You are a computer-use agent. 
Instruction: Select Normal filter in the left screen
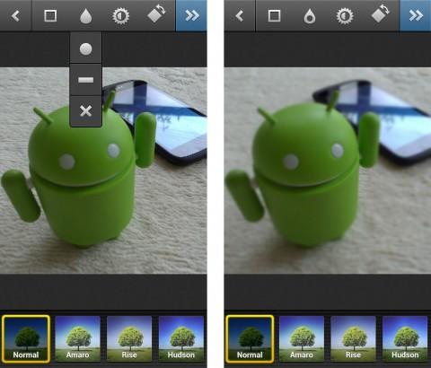coord(26,338)
